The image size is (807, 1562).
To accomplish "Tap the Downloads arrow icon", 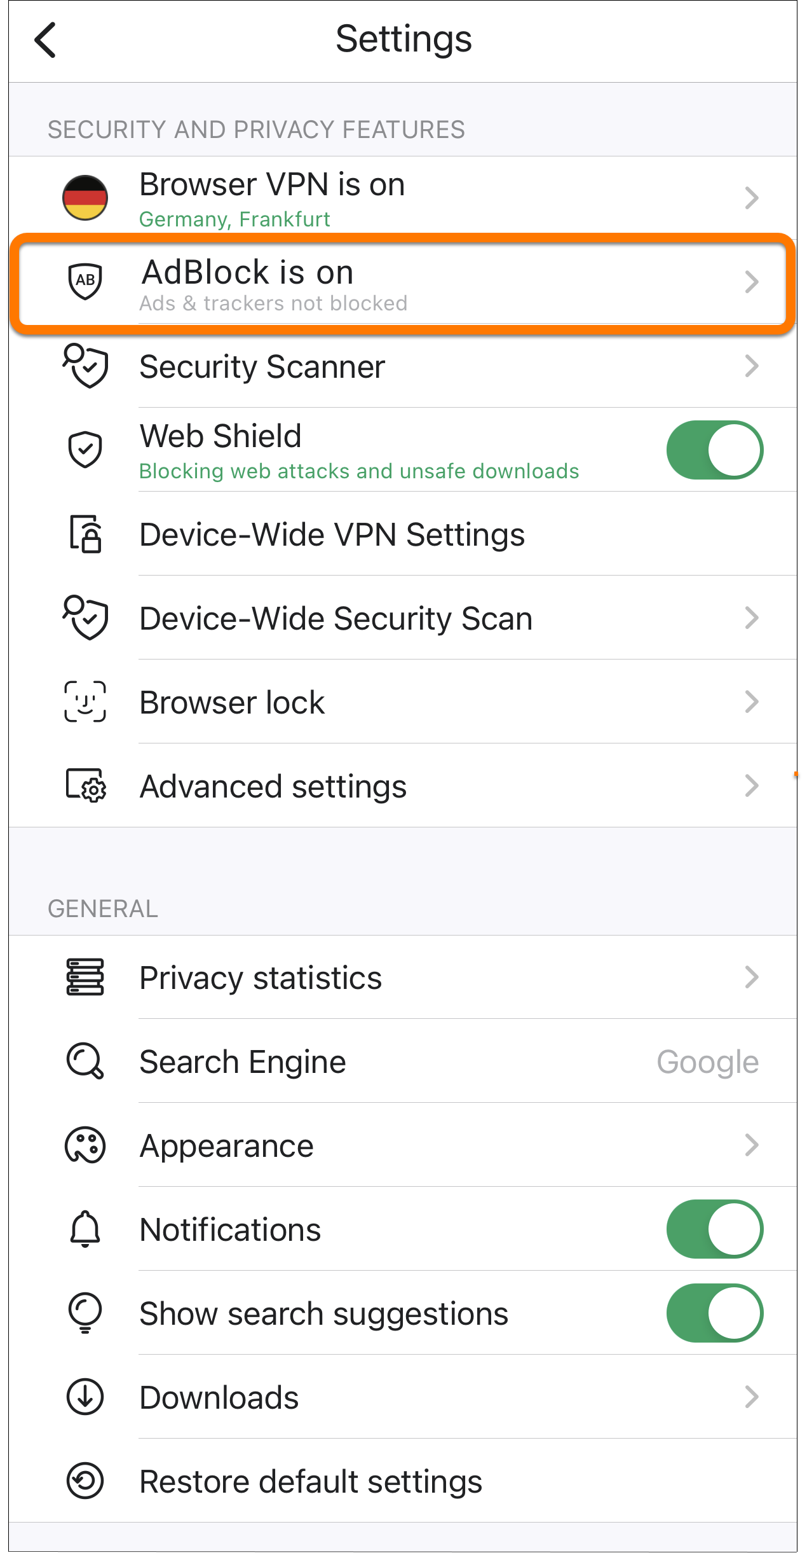I will 85,1397.
